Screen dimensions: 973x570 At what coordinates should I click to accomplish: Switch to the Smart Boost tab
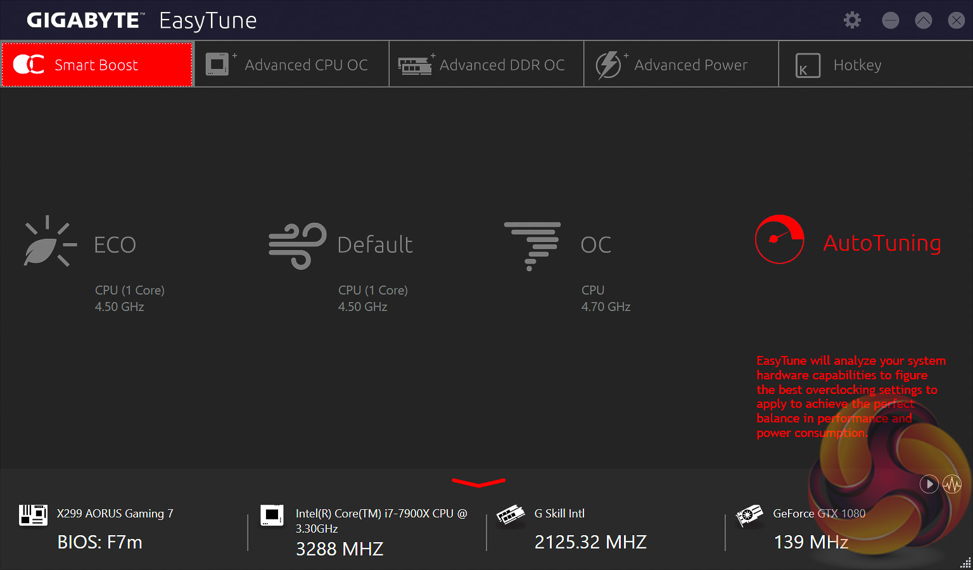98,64
